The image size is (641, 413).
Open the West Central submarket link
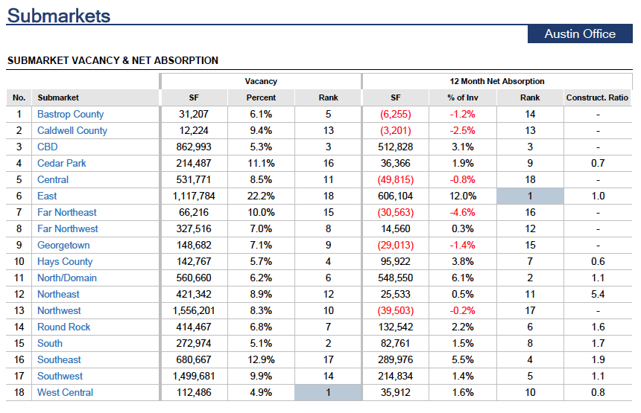tap(65, 392)
